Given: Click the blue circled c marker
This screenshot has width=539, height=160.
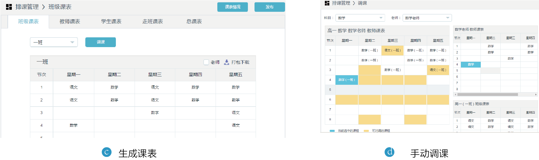Looking at the screenshot, I should click(106, 152).
